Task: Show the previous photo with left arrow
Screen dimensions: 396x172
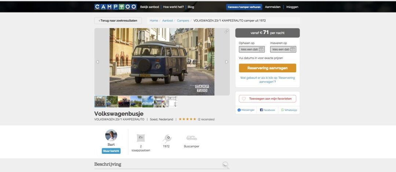Action: pos(98,62)
